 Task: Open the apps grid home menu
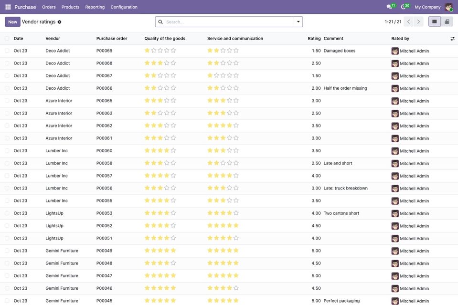[x=8, y=7]
